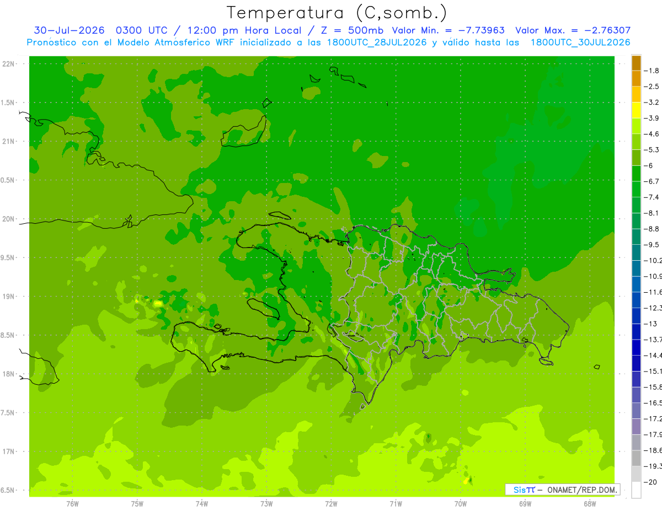The width and height of the screenshot is (662, 511).
Task: Click the "21N" latitude label
Action: click(9, 141)
